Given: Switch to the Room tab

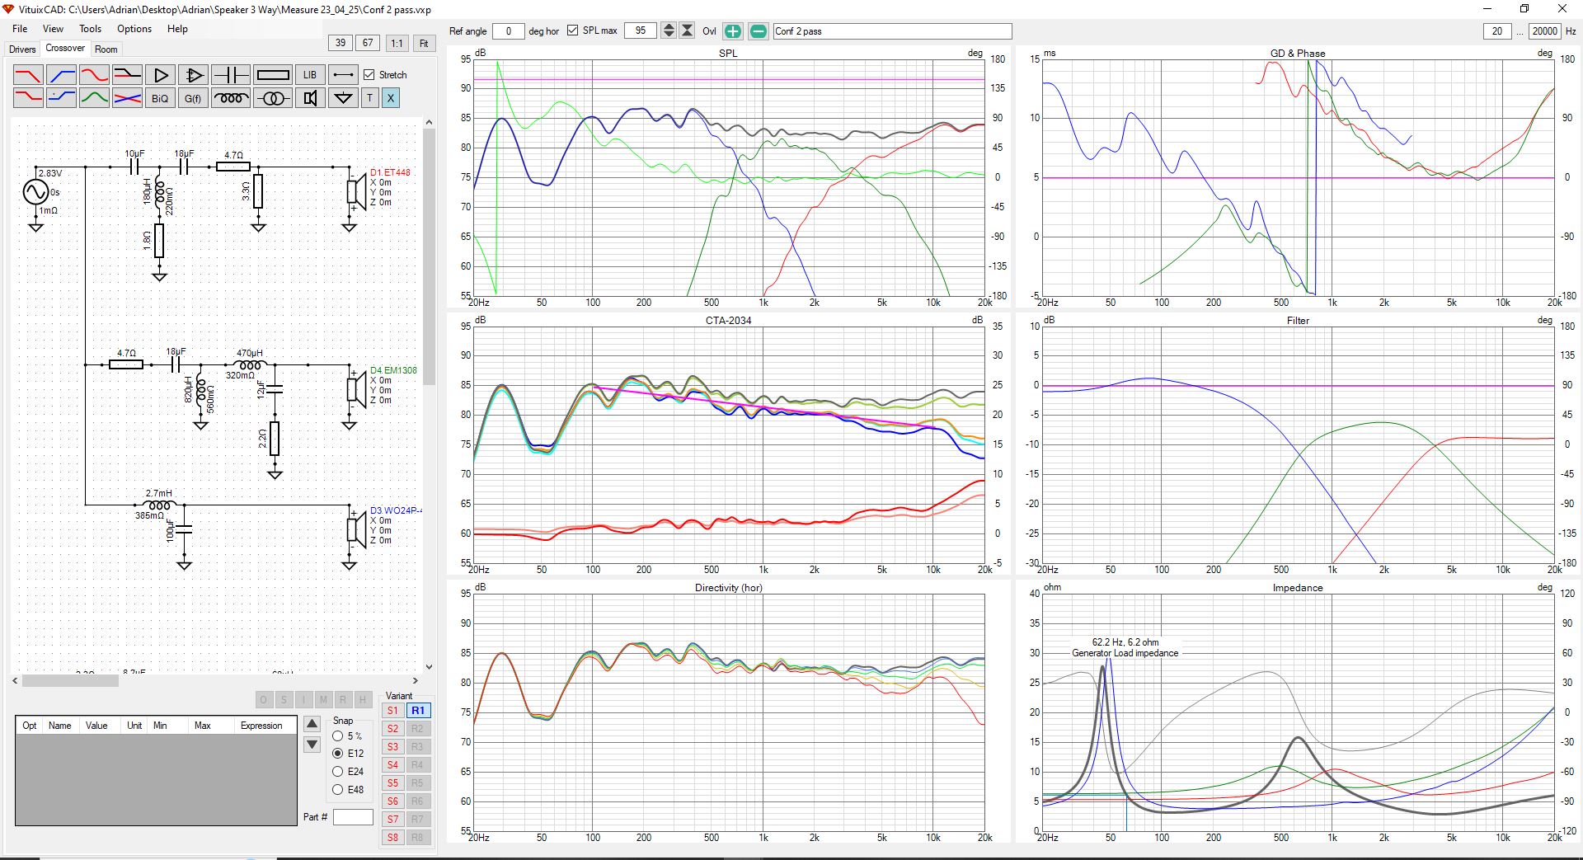Looking at the screenshot, I should (106, 49).
